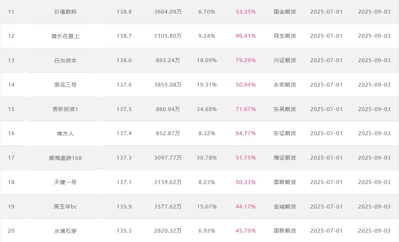Image resolution: width=399 pixels, height=242 pixels.
Task: Click the 137.3 score in row 17
Action: coord(124,157)
